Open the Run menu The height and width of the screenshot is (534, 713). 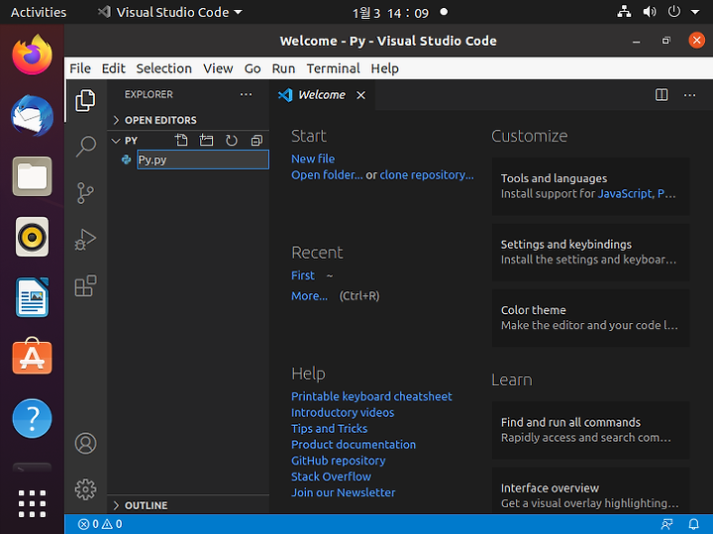pyautogui.click(x=283, y=68)
